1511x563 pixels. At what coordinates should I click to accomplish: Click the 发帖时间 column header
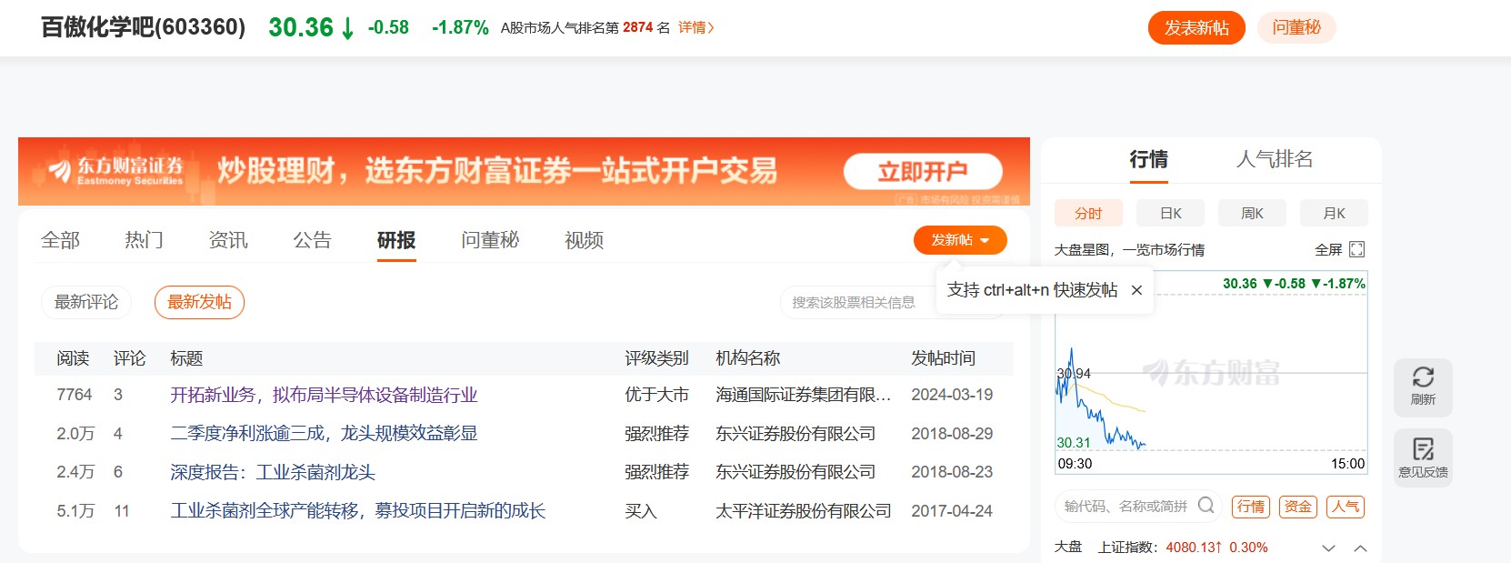(x=943, y=358)
